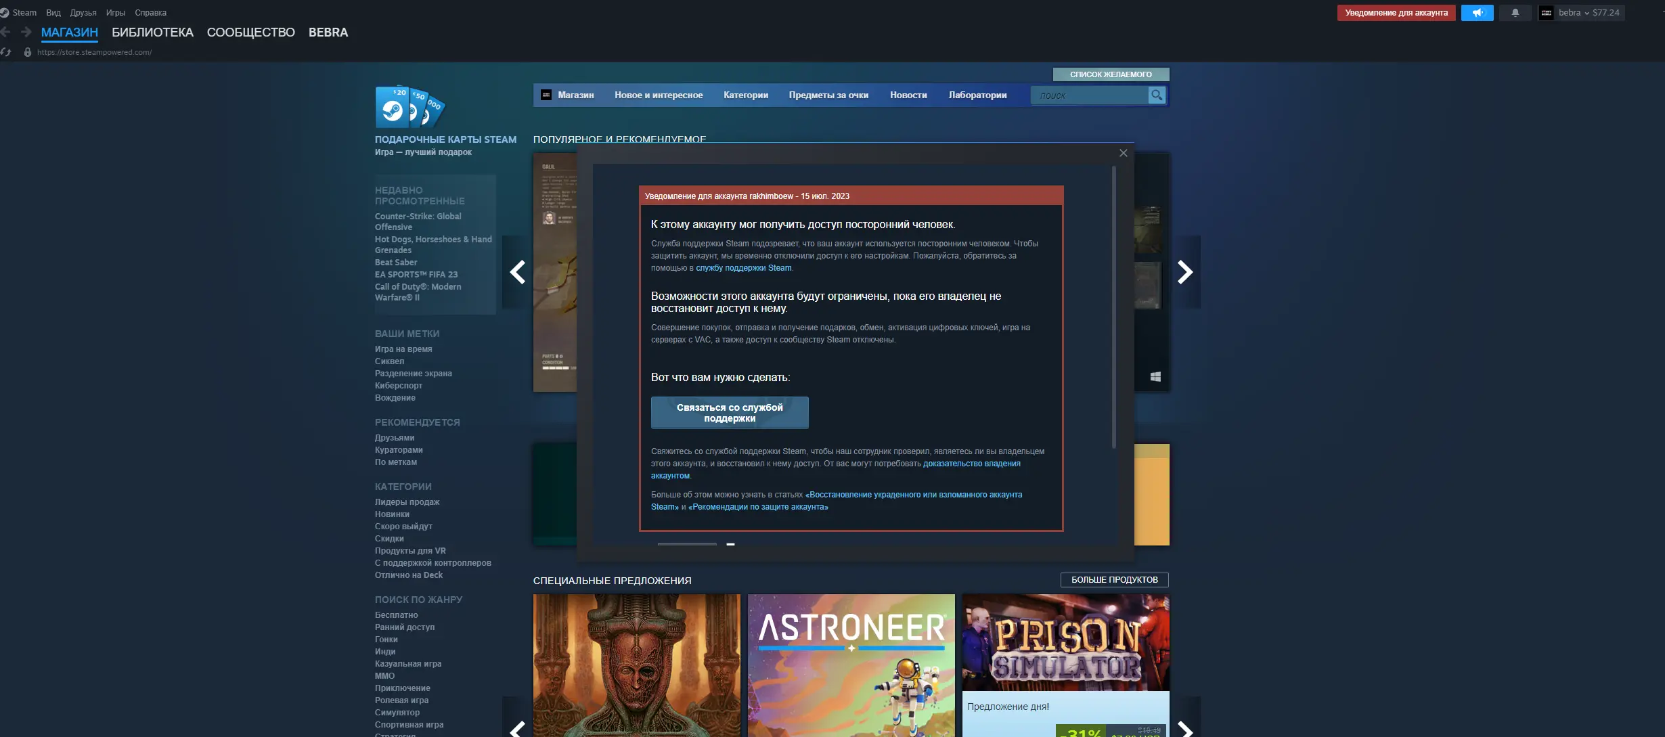Open EA SPORTS FIFA 23 recent item
This screenshot has height=737, width=1665.
(416, 275)
